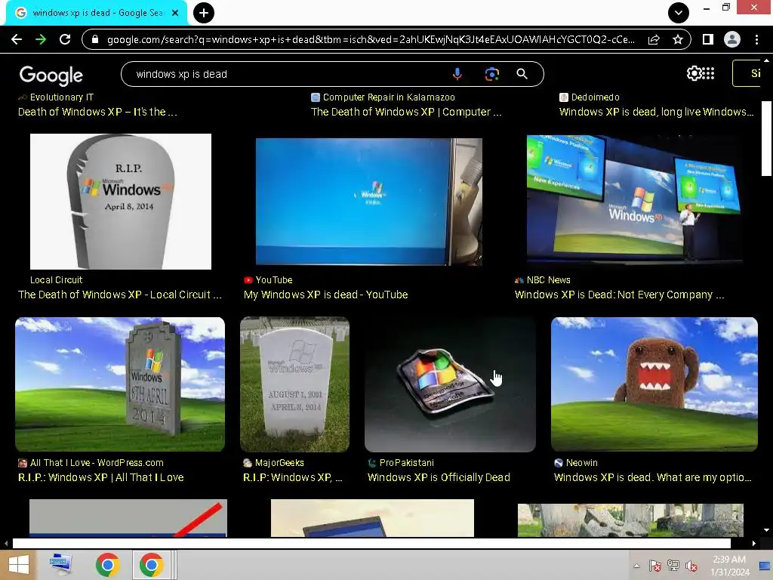Click the 'Local Circuit' source label
Image resolution: width=773 pixels, height=580 pixels.
(56, 279)
